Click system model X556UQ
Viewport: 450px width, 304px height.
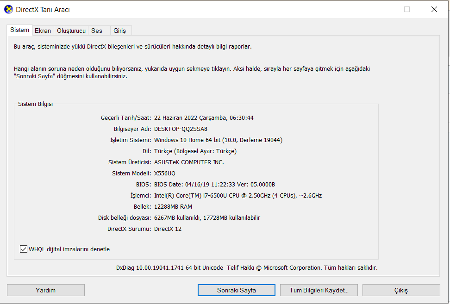click(165, 174)
